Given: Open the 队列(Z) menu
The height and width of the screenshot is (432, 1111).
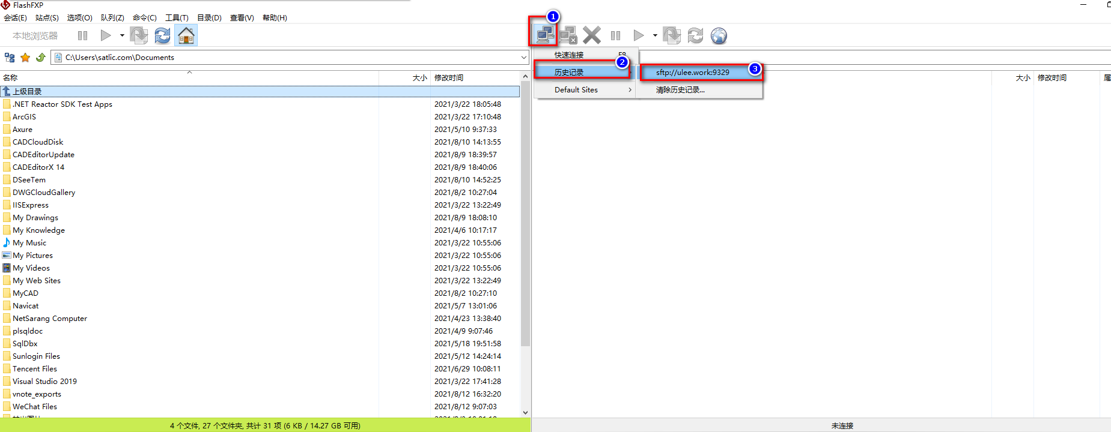Looking at the screenshot, I should click(112, 18).
